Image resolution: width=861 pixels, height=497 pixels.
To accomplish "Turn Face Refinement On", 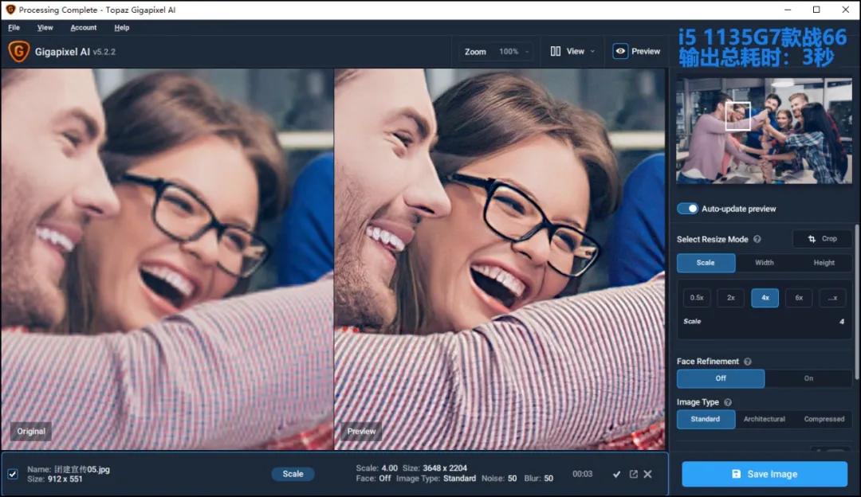I will [808, 378].
